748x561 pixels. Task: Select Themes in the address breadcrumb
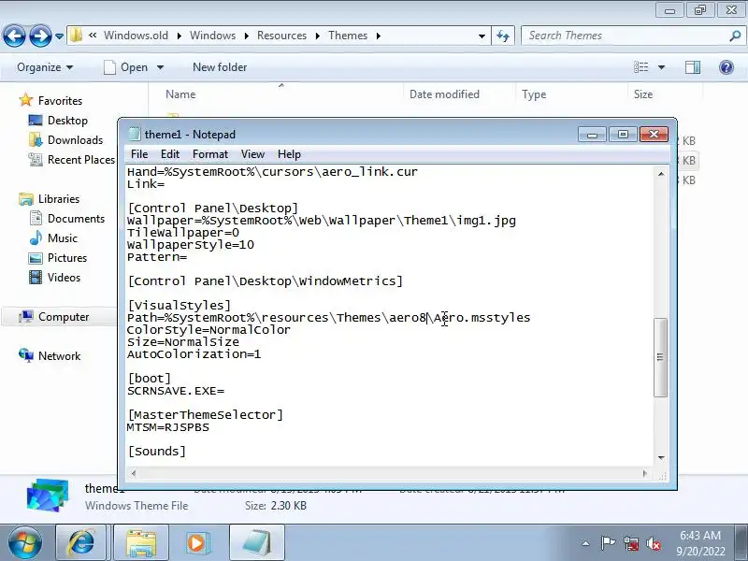tap(348, 36)
